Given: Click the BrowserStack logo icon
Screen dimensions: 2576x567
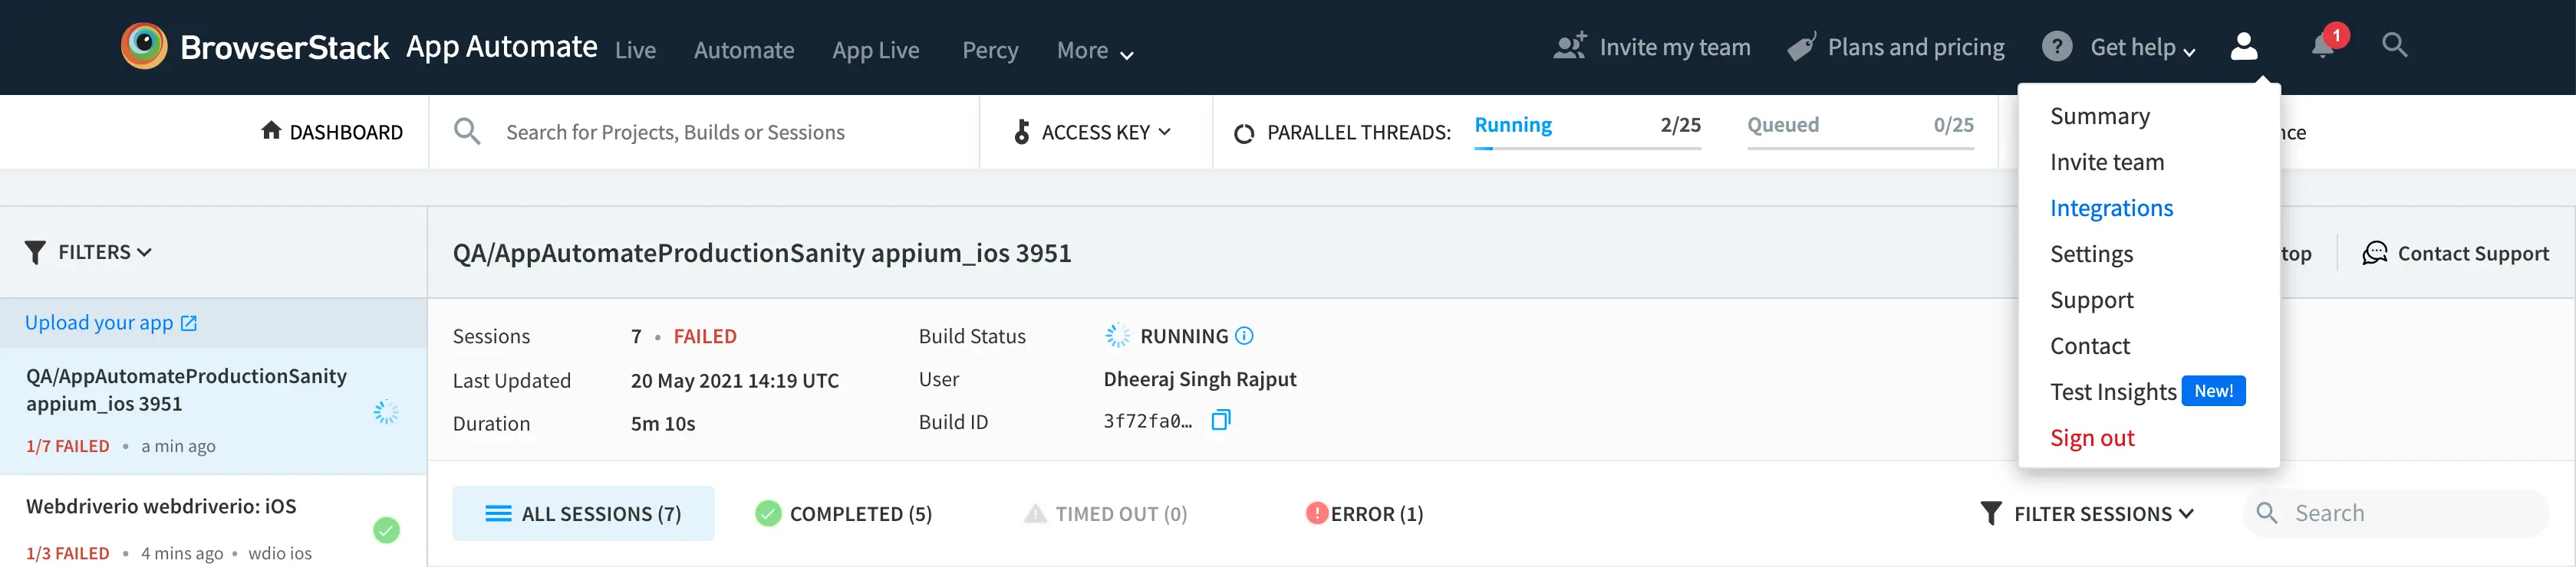Looking at the screenshot, I should pyautogui.click(x=144, y=46).
